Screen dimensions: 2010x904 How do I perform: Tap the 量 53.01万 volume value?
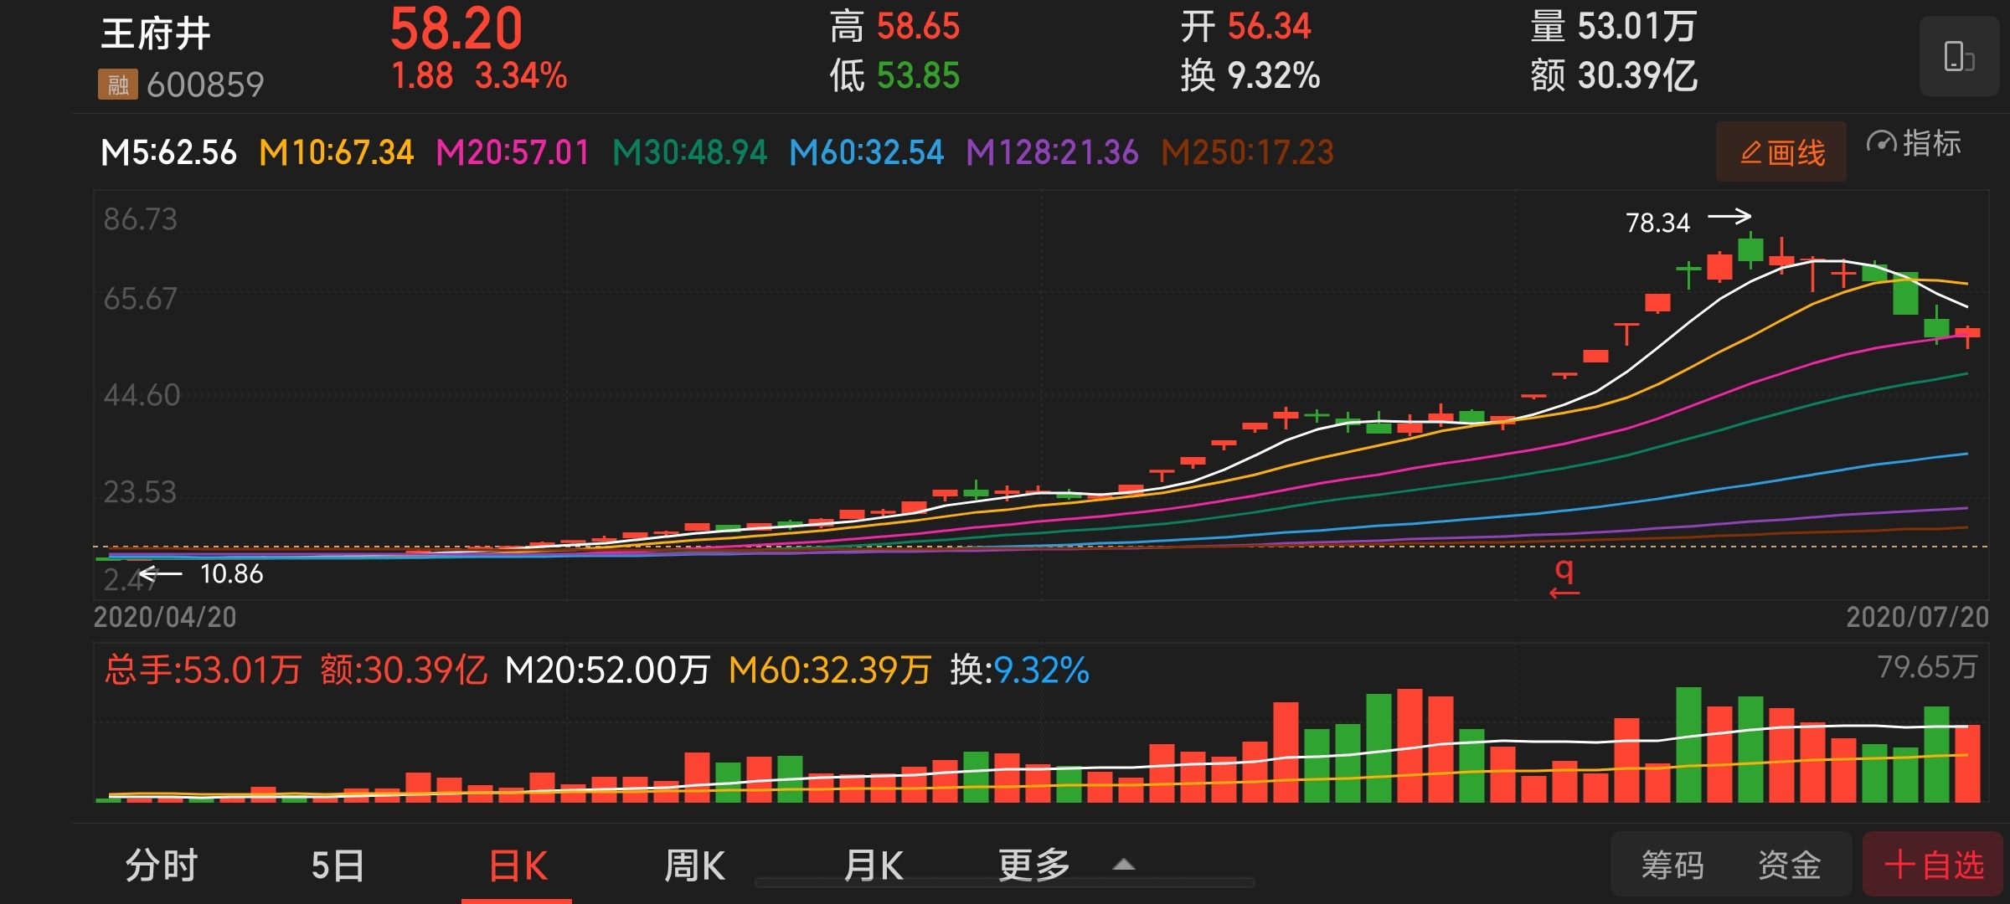tap(1614, 27)
